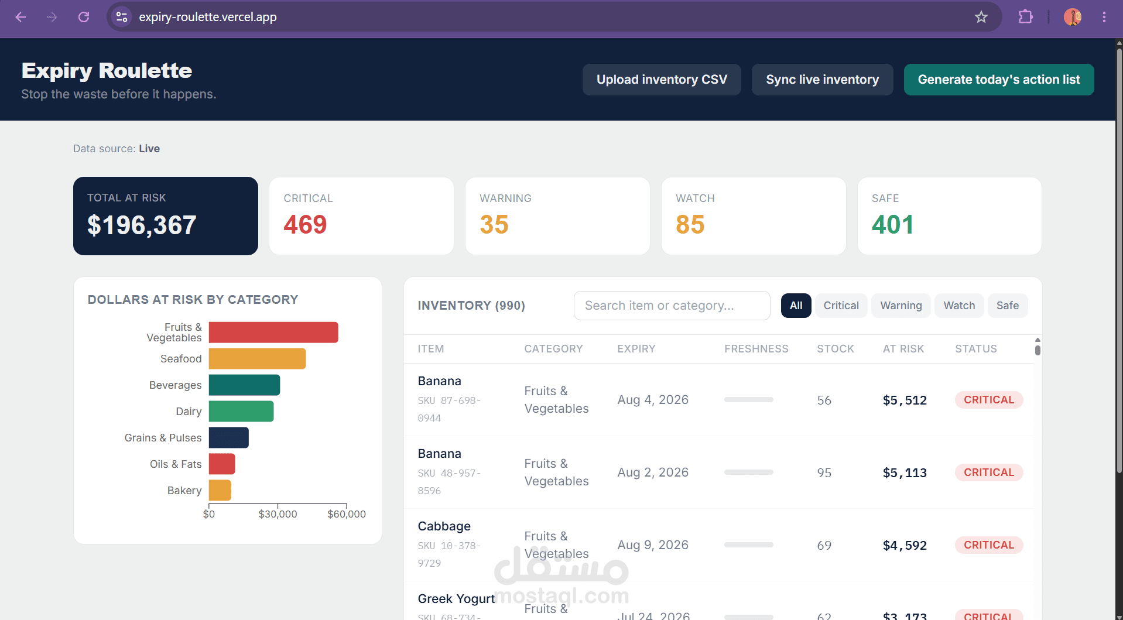Click the CATEGORY column header
The height and width of the screenshot is (620, 1123).
click(x=553, y=349)
